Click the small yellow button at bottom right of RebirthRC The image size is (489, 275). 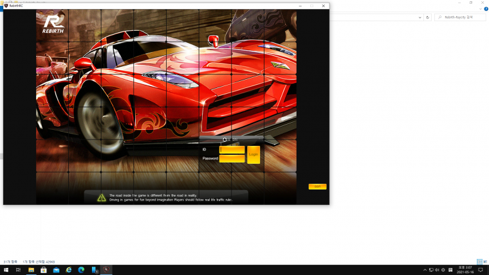[317, 186]
